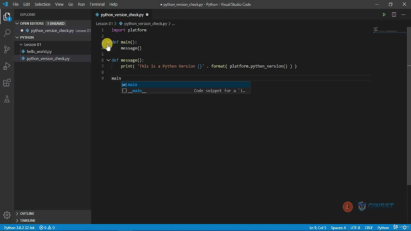Open the Run and Debug view

[x=7, y=66]
